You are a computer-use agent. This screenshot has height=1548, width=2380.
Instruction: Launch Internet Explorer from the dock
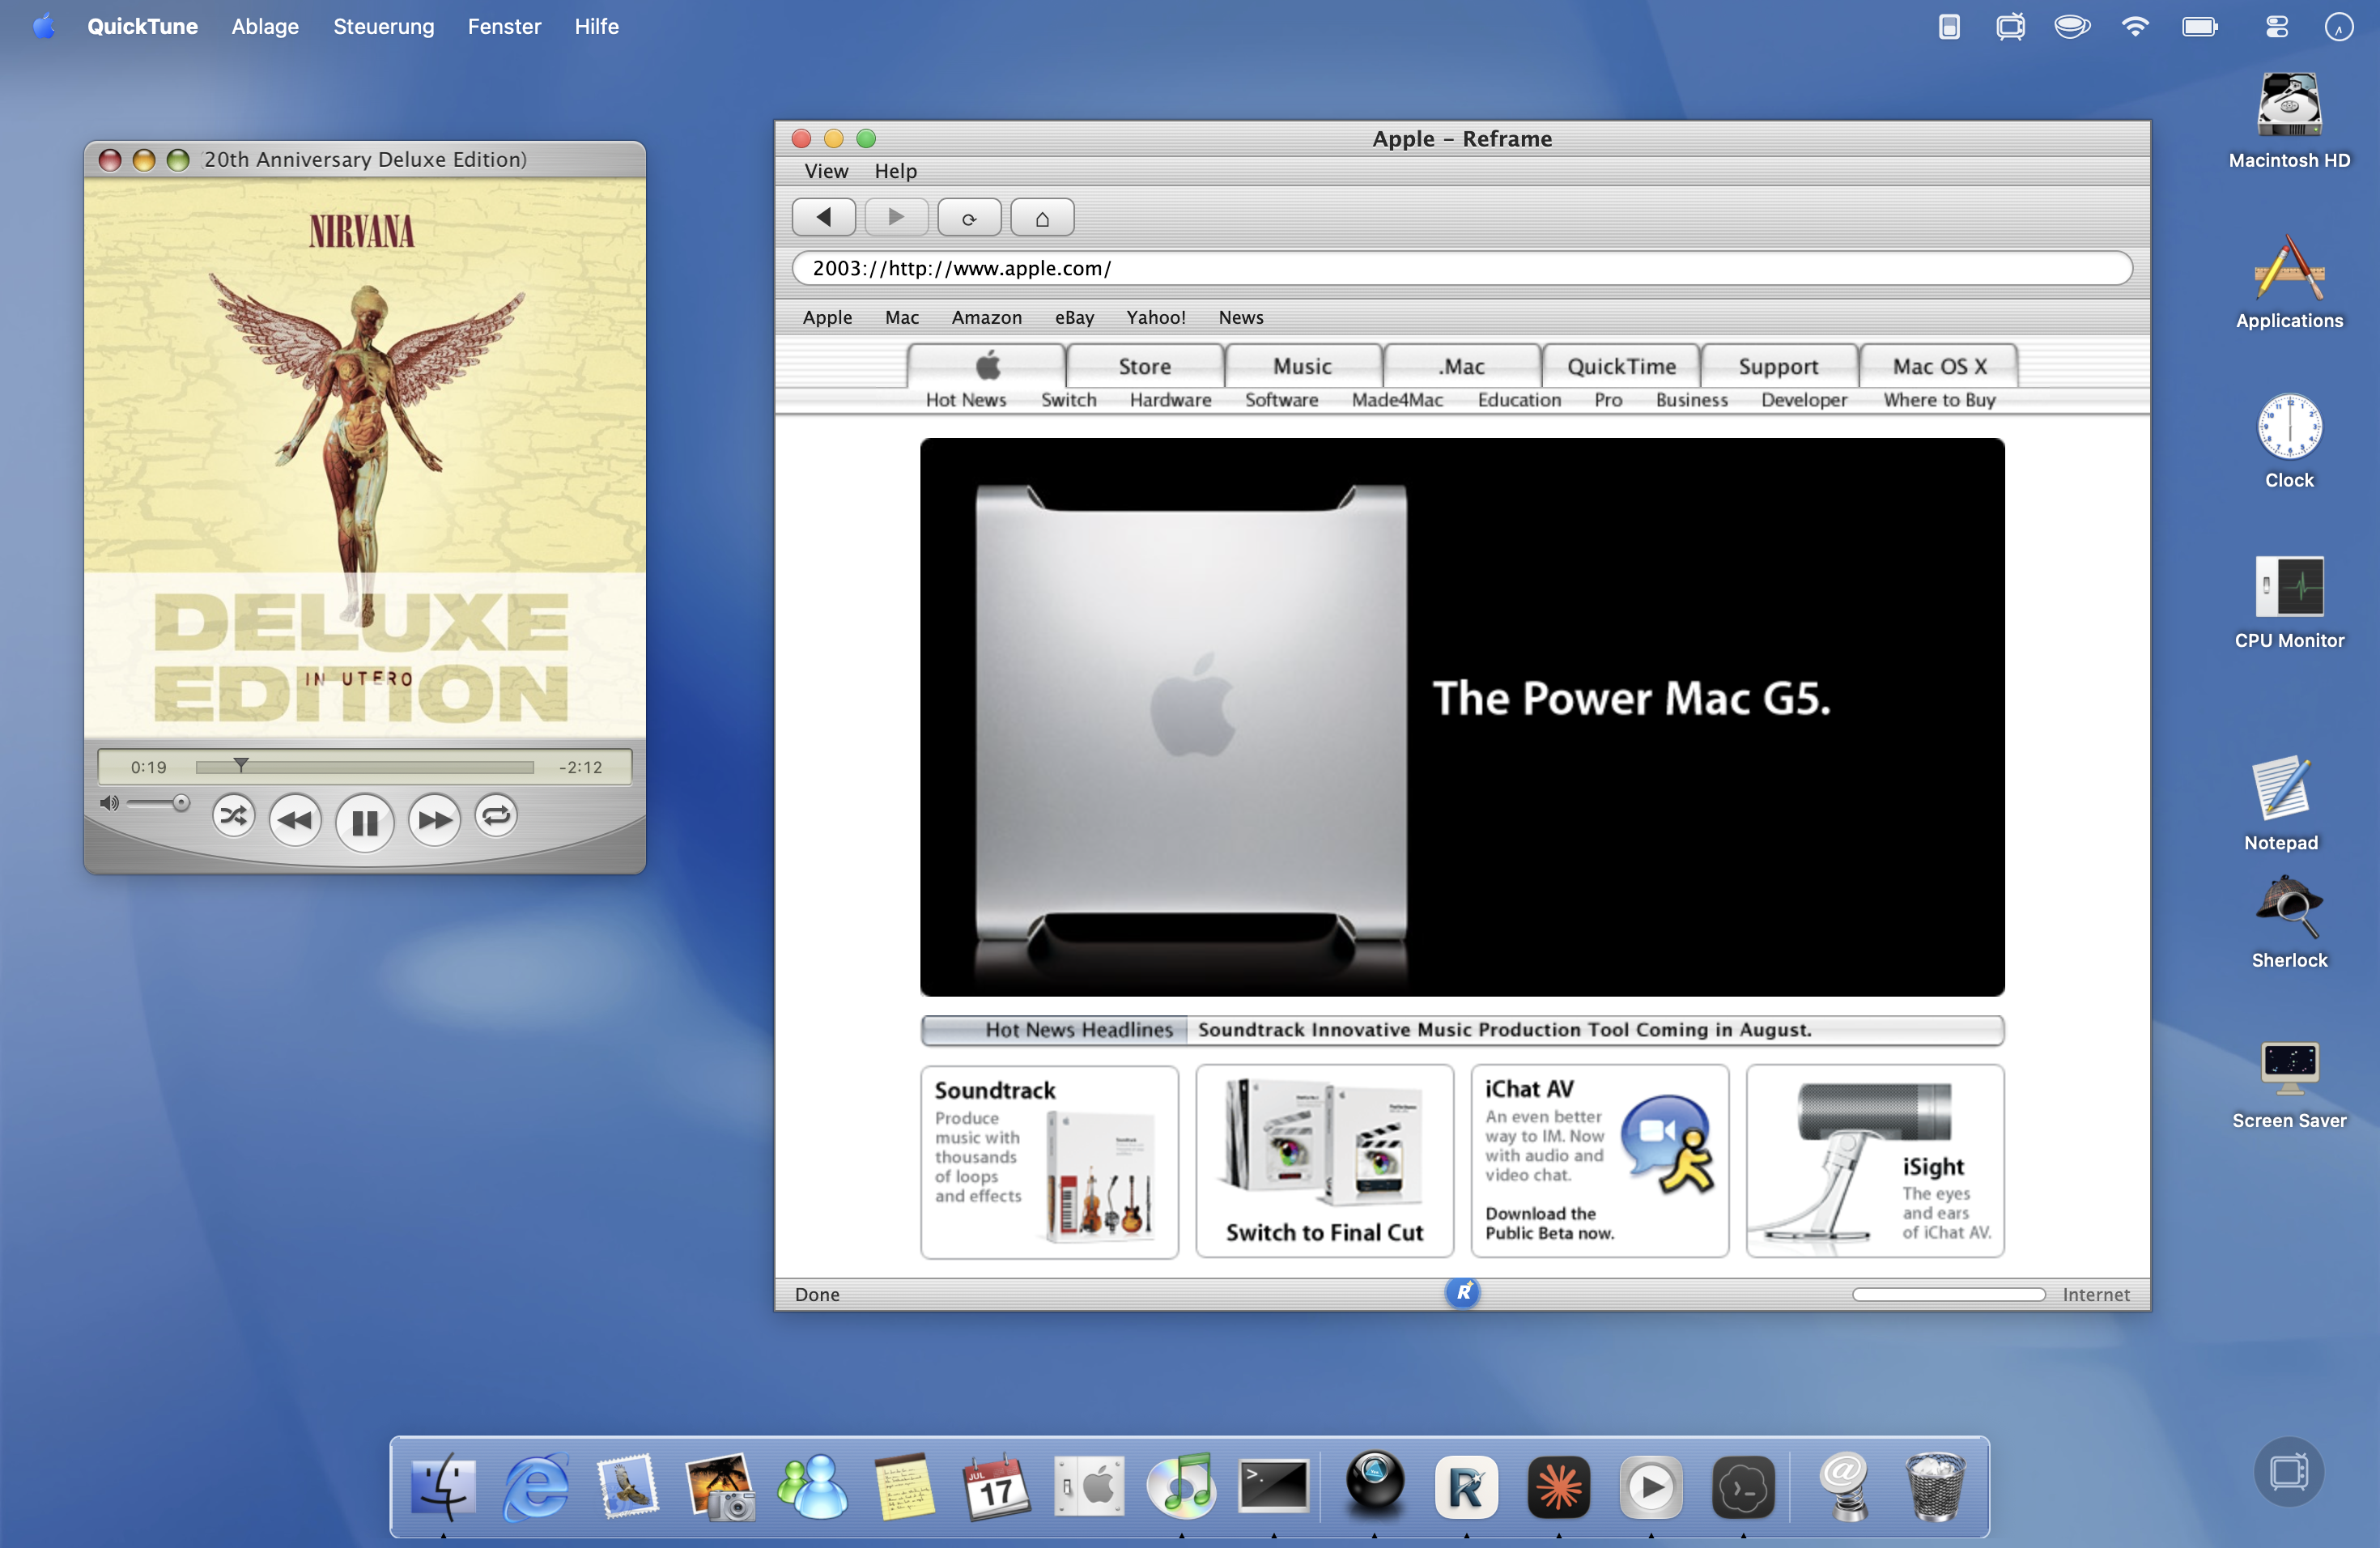tap(536, 1486)
